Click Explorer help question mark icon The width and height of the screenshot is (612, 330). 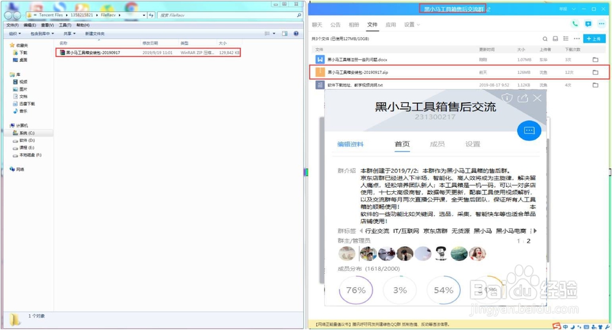296,34
